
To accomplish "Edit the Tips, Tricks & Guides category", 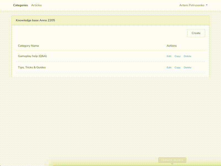I will (169, 68).
